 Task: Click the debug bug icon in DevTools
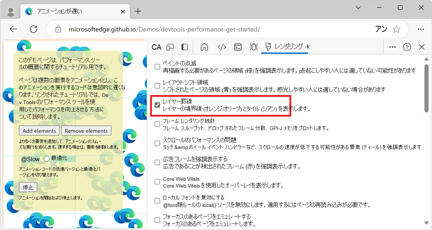click(x=254, y=47)
